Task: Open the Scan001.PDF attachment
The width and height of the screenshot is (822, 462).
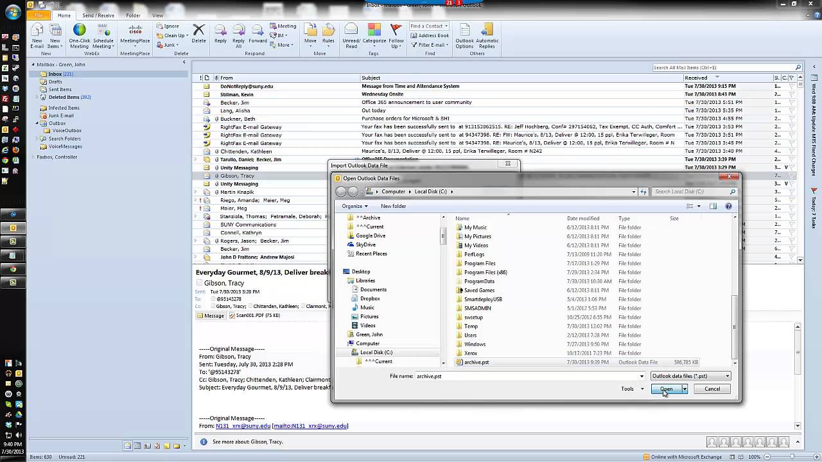Action: [254, 316]
